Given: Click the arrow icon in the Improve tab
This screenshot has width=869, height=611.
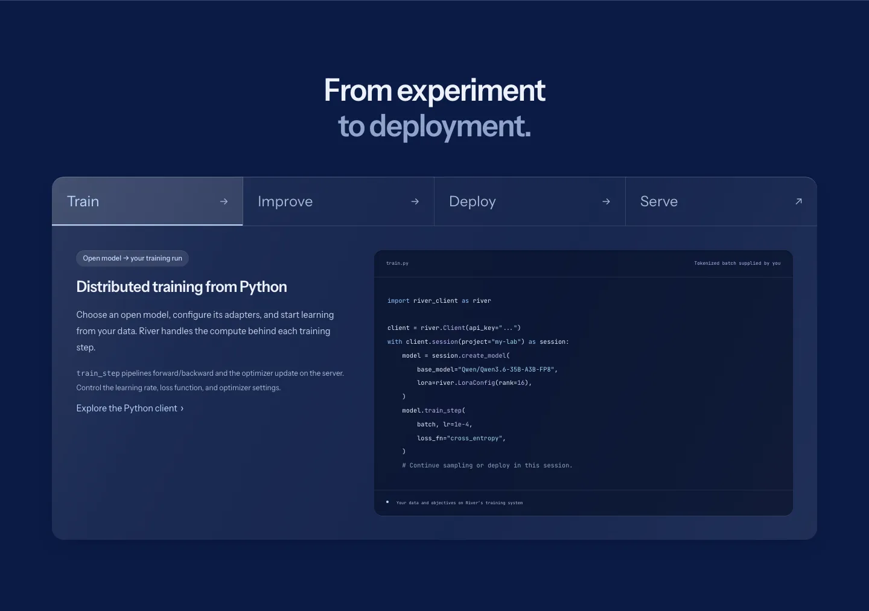Looking at the screenshot, I should 415,201.
